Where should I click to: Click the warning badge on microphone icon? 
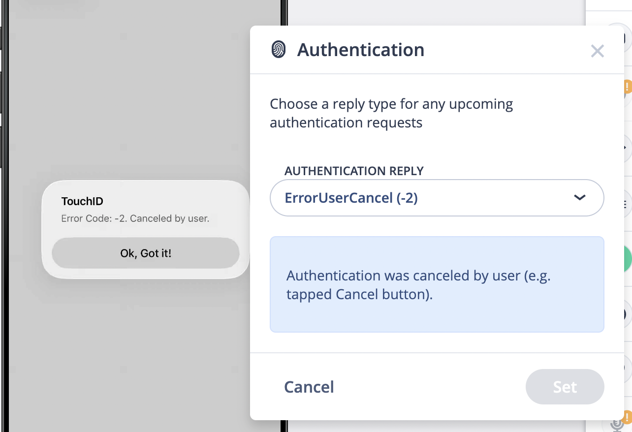[x=628, y=418]
